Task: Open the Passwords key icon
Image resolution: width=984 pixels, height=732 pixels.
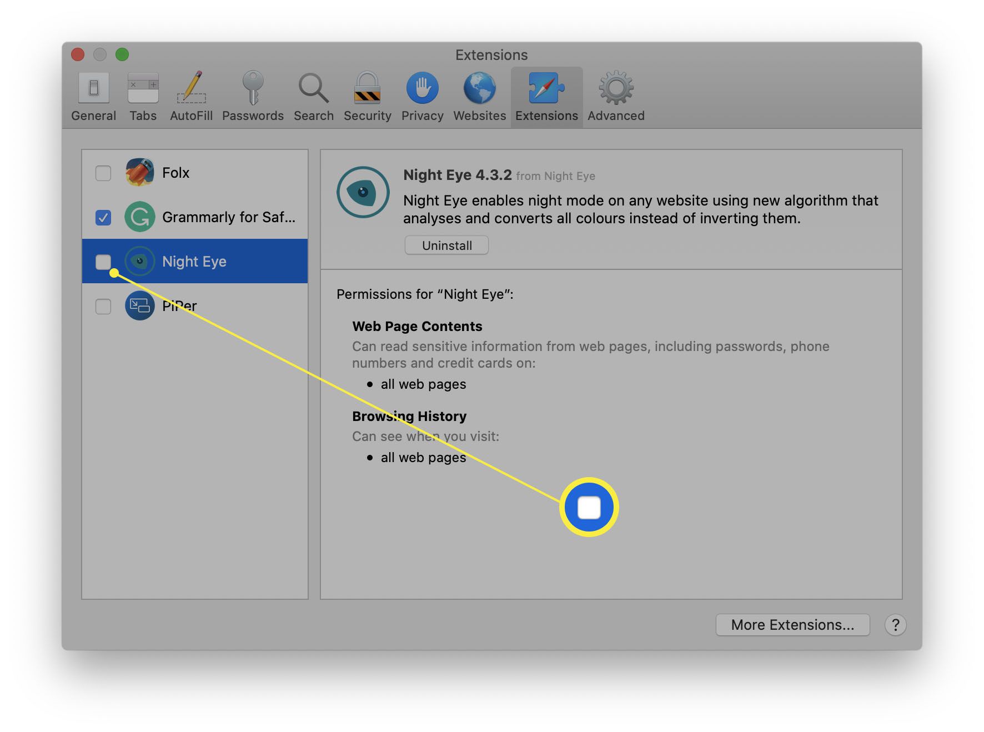Action: pos(253,88)
